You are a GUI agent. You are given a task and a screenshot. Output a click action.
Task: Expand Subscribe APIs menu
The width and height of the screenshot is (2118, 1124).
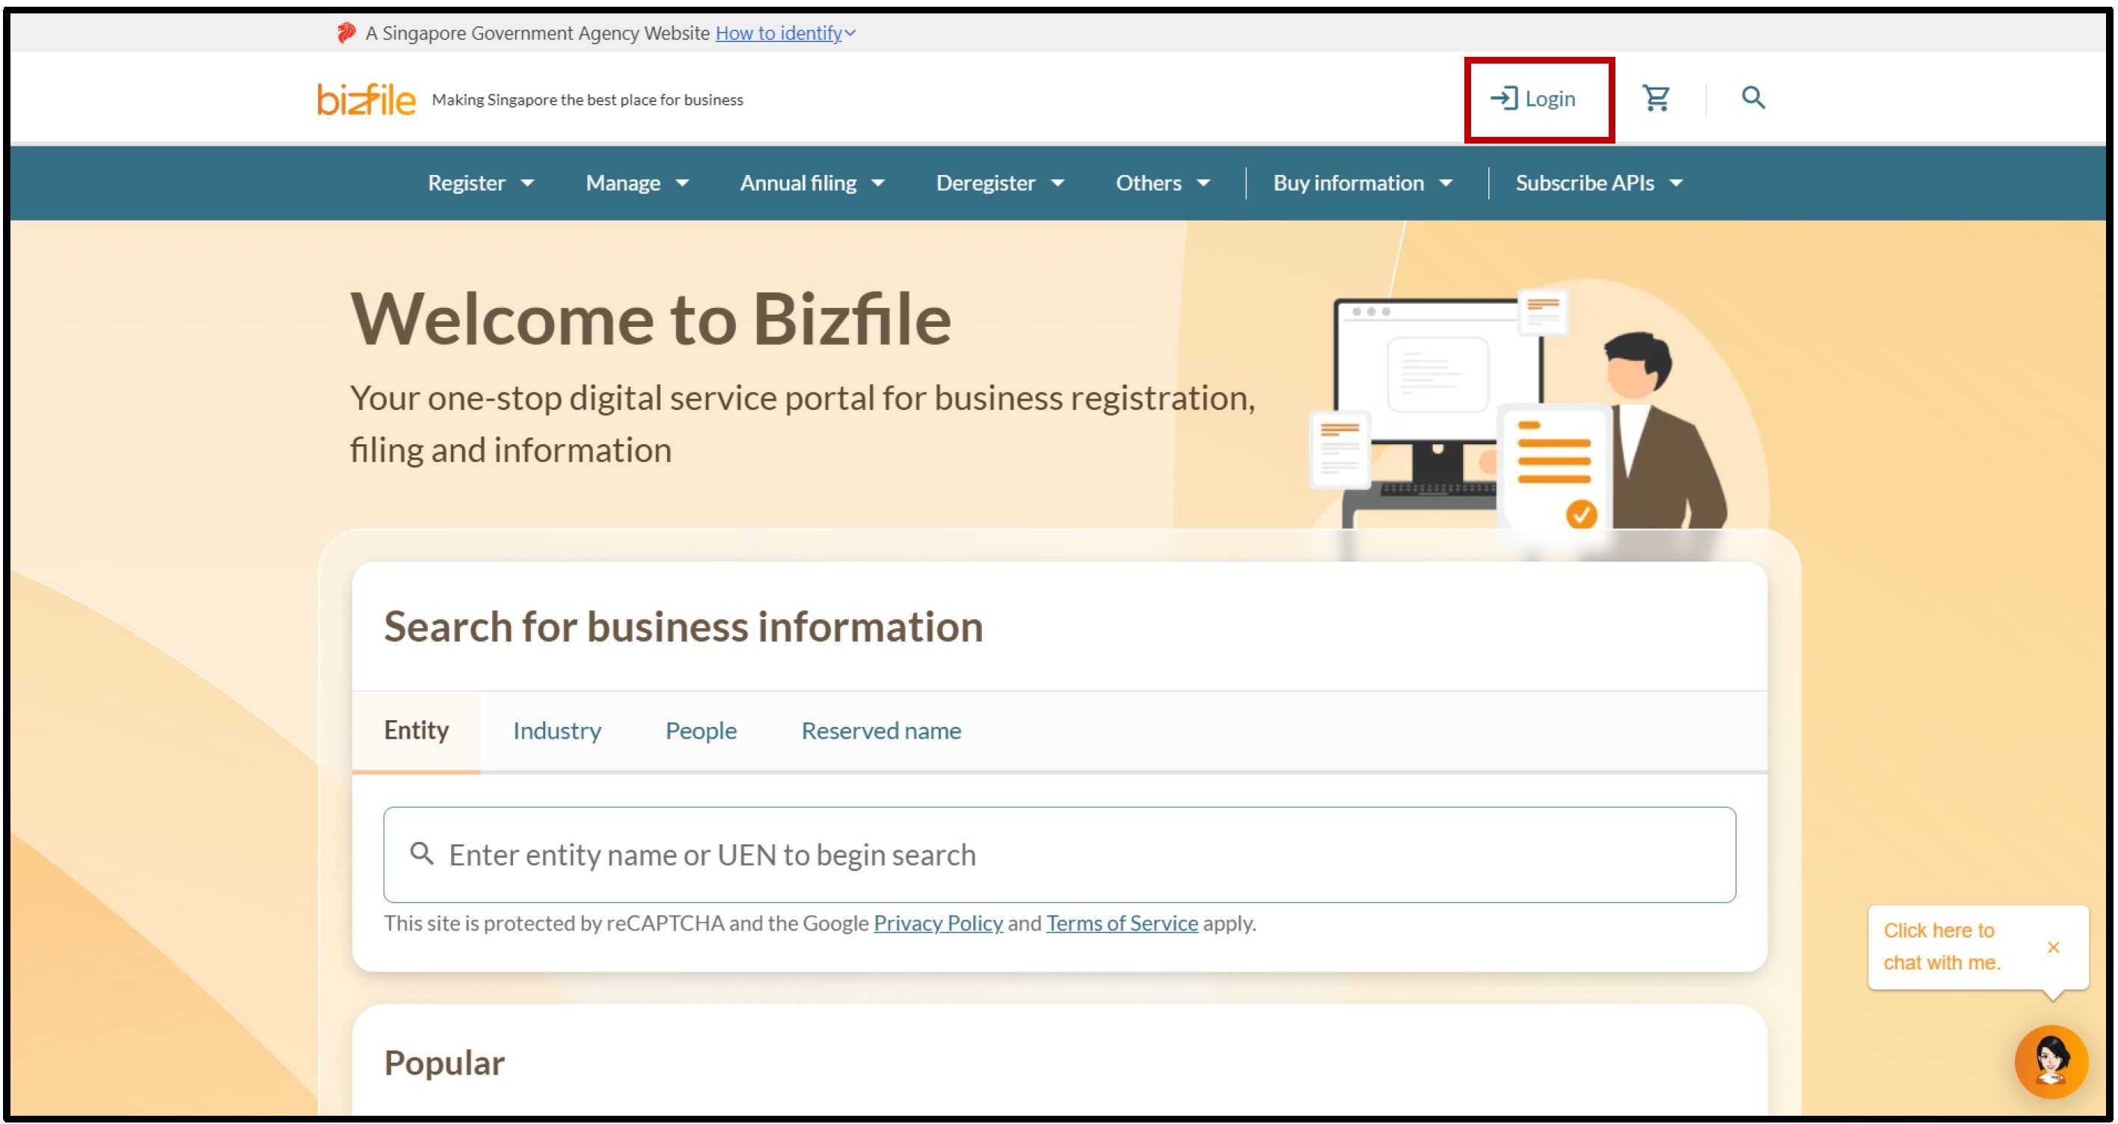1598,182
